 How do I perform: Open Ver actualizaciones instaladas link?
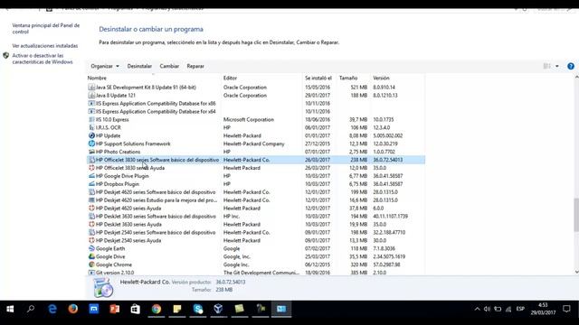(45, 46)
